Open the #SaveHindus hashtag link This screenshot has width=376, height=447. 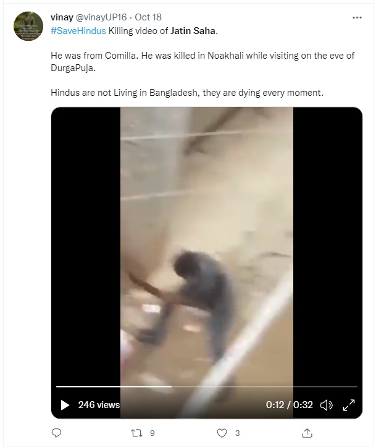78,31
